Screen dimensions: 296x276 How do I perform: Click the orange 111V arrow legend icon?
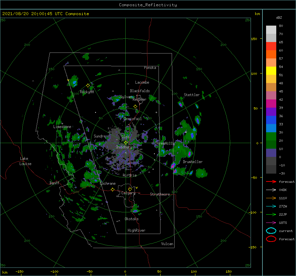[x=271, y=198]
